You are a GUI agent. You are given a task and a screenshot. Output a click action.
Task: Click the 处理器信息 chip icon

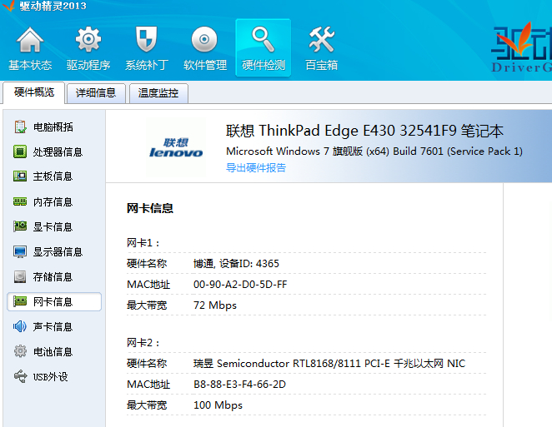(x=20, y=151)
